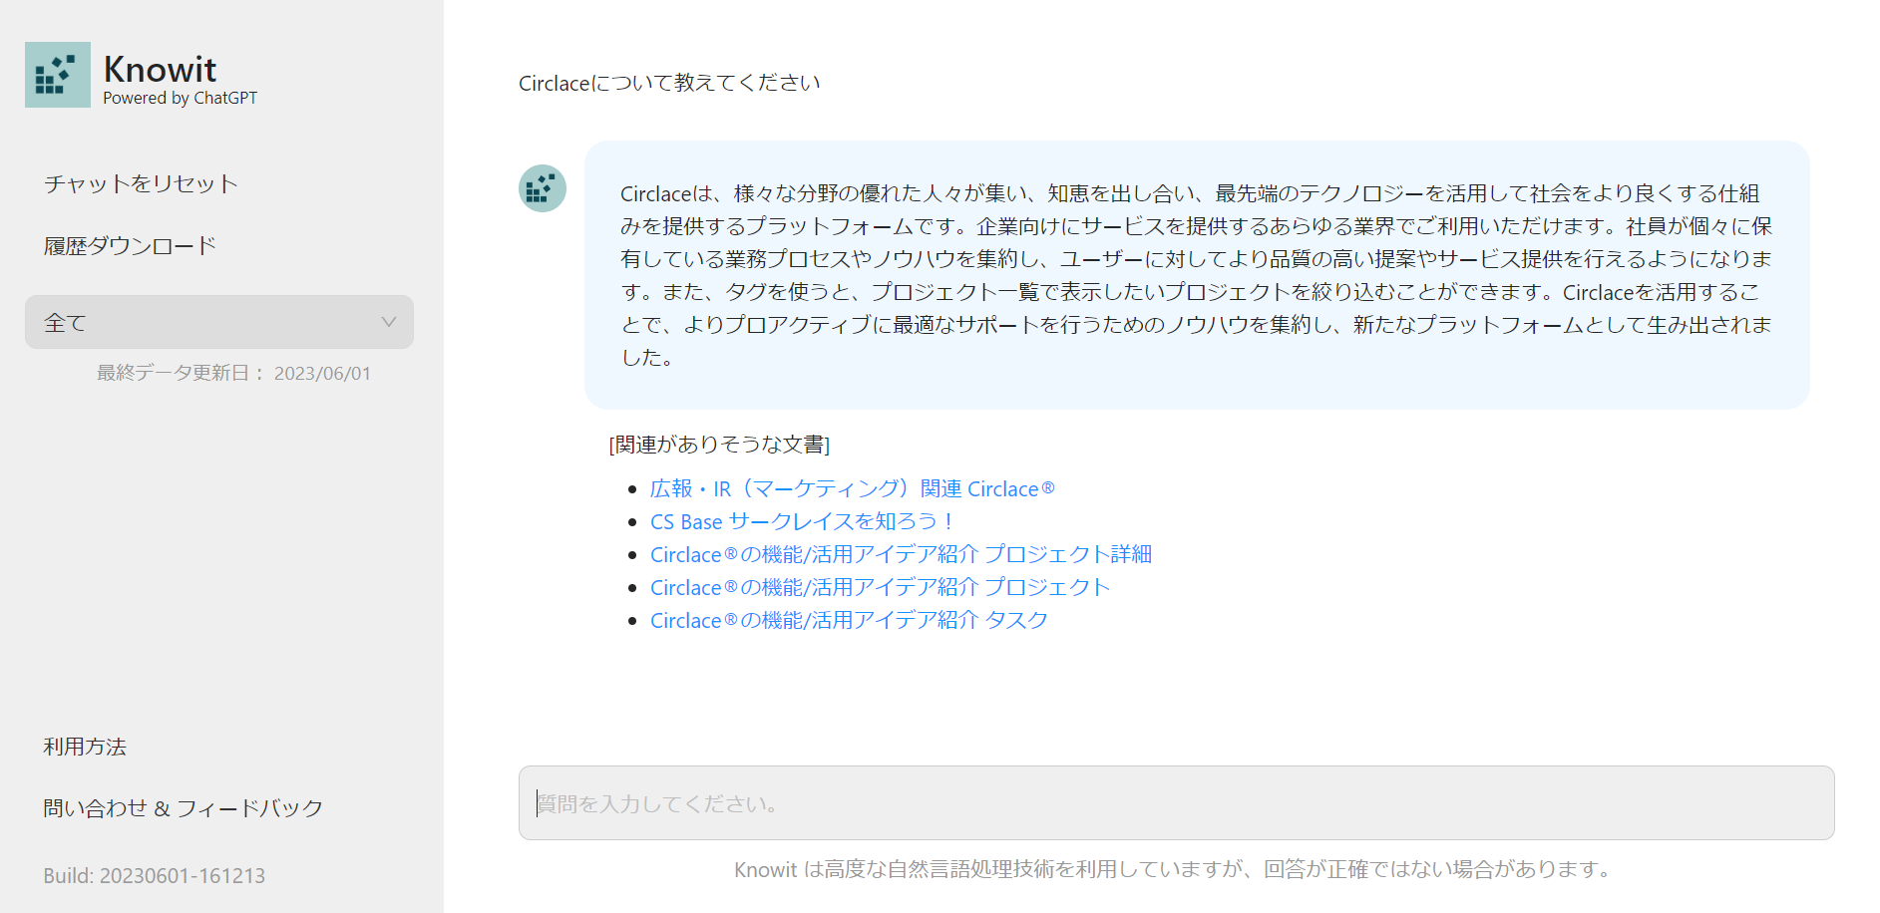This screenshot has width=1880, height=913.
Task: Open Circlace®の機能/活用アイデア紹介 プロジェクト link
Action: [x=879, y=587]
